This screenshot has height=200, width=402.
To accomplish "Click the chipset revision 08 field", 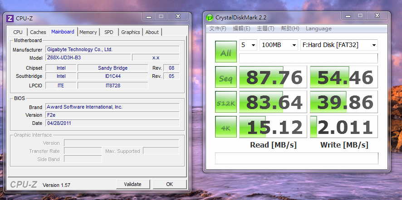I will click(x=171, y=68).
